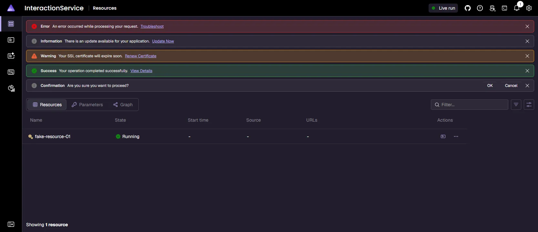This screenshot has height=232, width=538.
Task: Follow the Troubleshoot link
Action: click(x=152, y=26)
